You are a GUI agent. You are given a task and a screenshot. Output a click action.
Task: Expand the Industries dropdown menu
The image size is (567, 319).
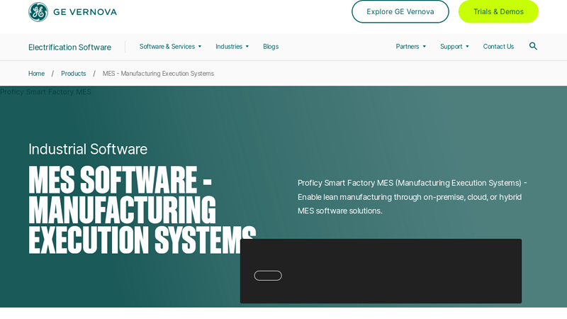[232, 47]
